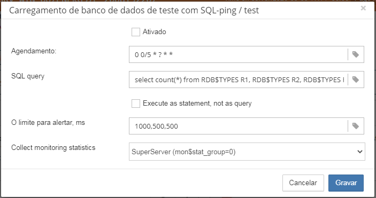Click the 'Execute as statement, not as query' label
Screen dimensions: 376x198
[x=197, y=104]
